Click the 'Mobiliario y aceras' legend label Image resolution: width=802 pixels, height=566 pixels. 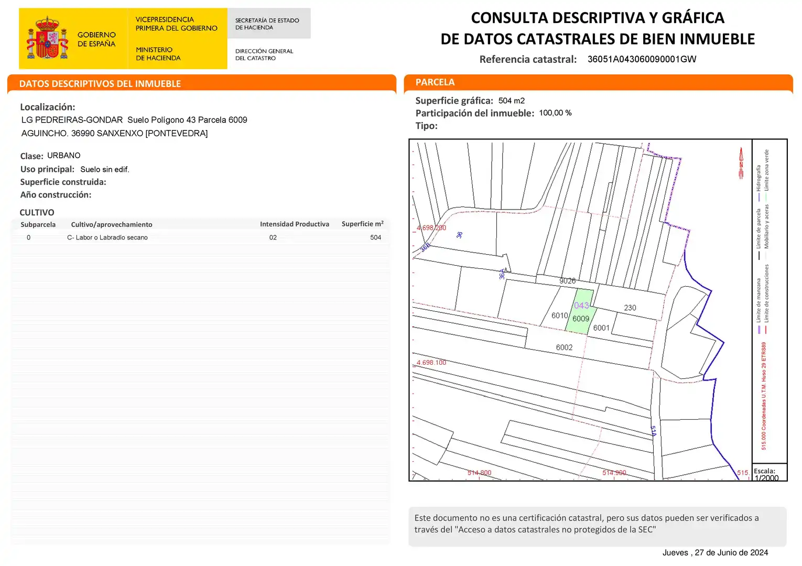tap(766, 226)
